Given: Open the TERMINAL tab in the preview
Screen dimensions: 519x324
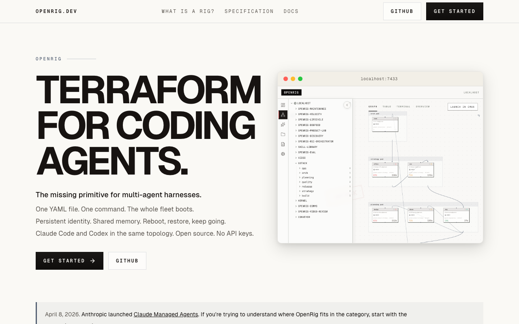Looking at the screenshot, I should (403, 107).
